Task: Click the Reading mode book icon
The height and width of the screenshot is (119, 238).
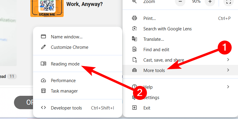Action: (43, 64)
